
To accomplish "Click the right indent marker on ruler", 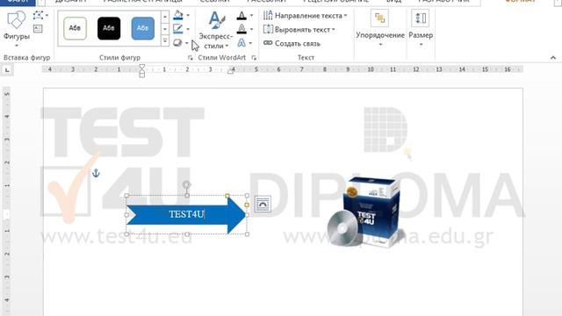I will (x=231, y=71).
